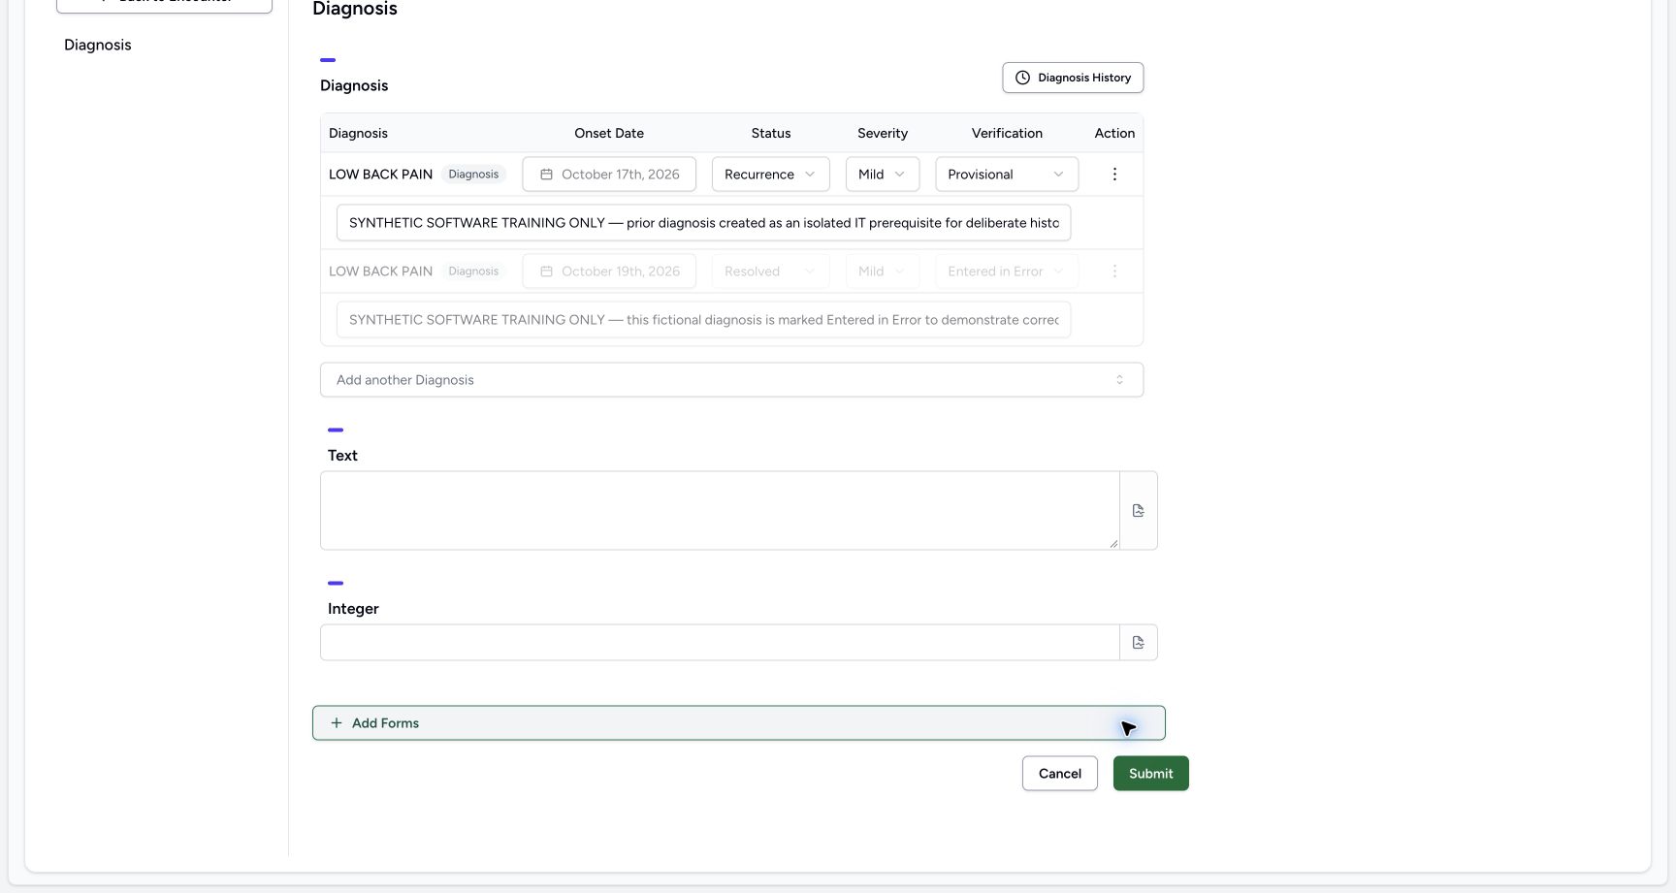Click calendar icon in October 19th date

546,271
